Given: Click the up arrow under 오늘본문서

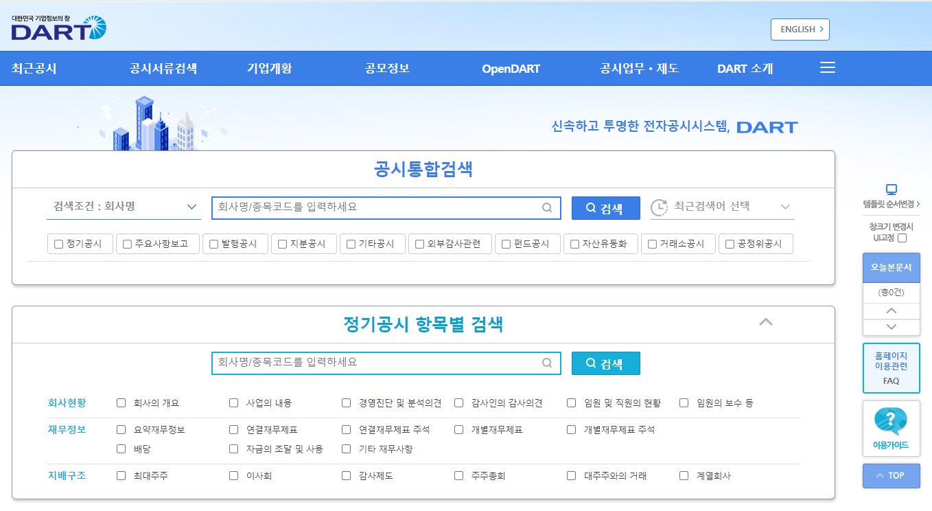Looking at the screenshot, I should coord(892,311).
